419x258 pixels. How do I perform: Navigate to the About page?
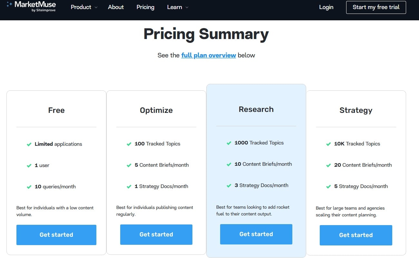click(116, 7)
